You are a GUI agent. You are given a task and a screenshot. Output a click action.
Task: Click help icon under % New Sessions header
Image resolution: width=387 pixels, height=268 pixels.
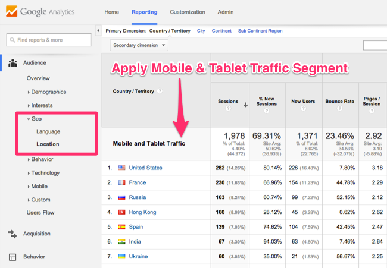pyautogui.click(x=266, y=111)
